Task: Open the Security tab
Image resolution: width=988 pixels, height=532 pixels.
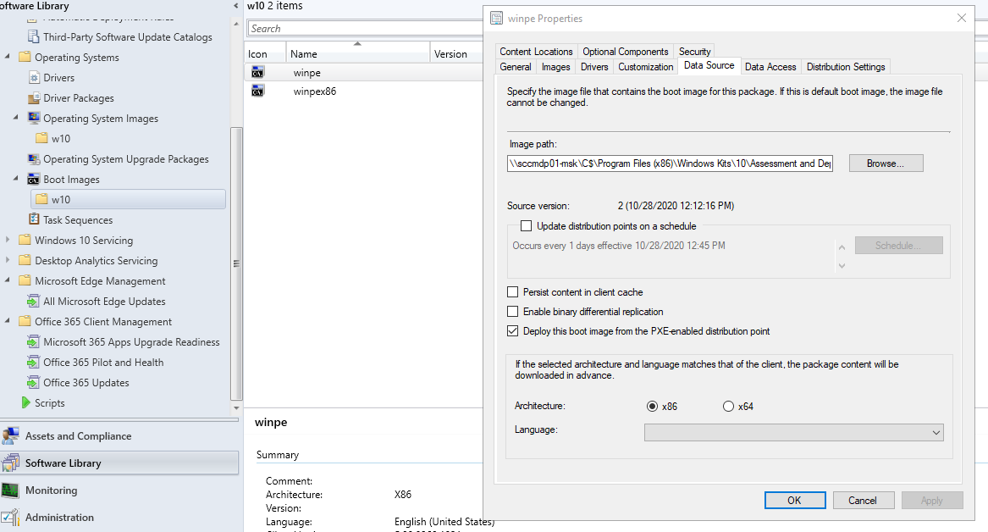Action: (694, 52)
